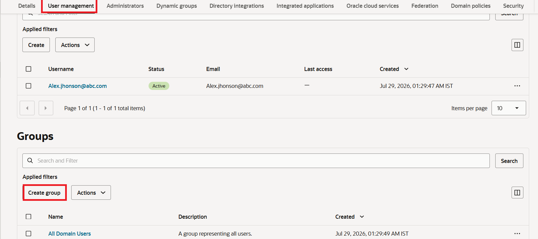Click the magnifier icon in Groups search
538x239 pixels.
pos(30,161)
